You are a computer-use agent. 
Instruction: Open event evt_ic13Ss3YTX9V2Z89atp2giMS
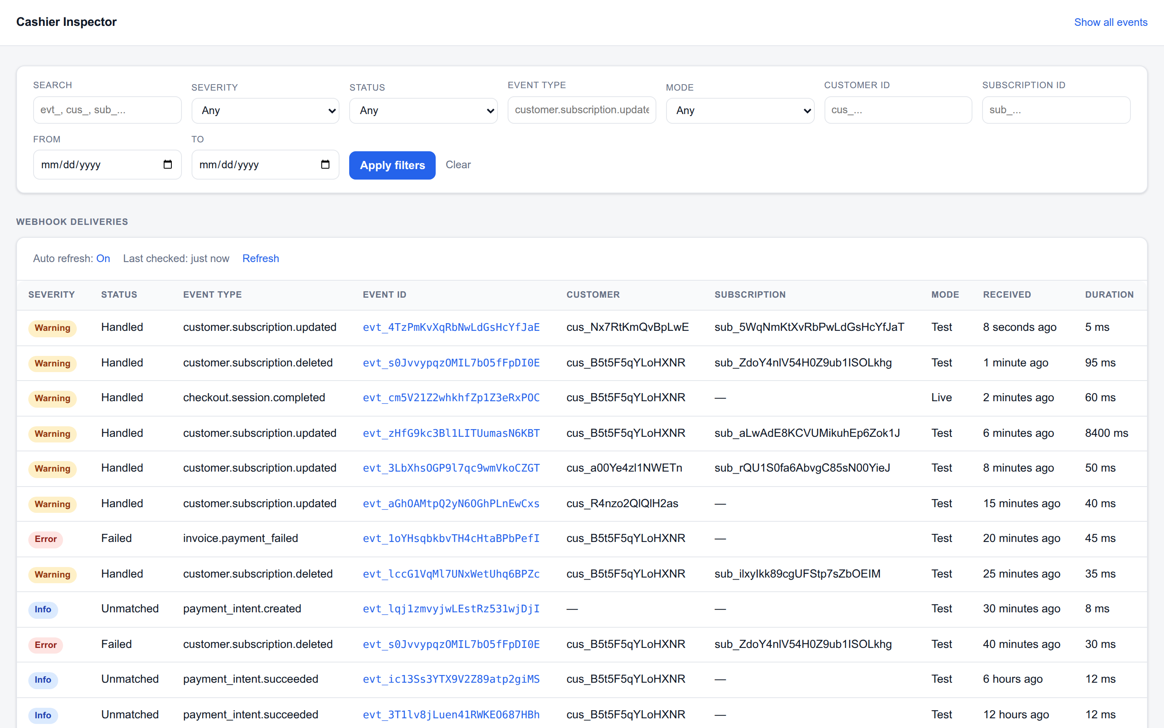(x=451, y=679)
